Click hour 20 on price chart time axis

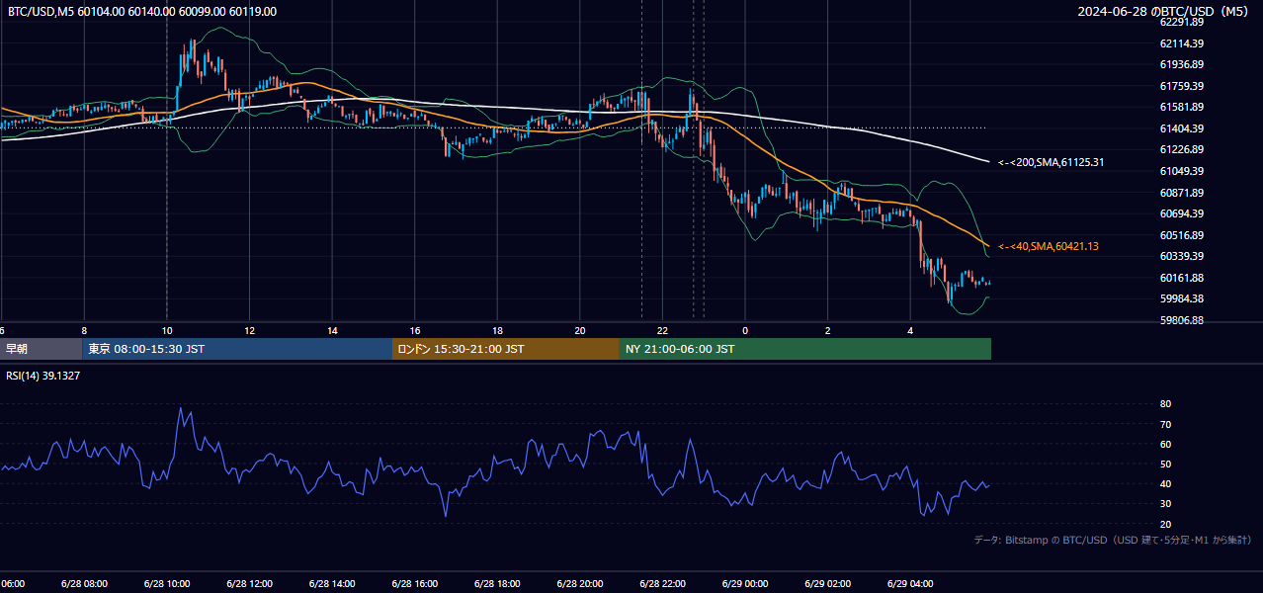click(x=580, y=330)
